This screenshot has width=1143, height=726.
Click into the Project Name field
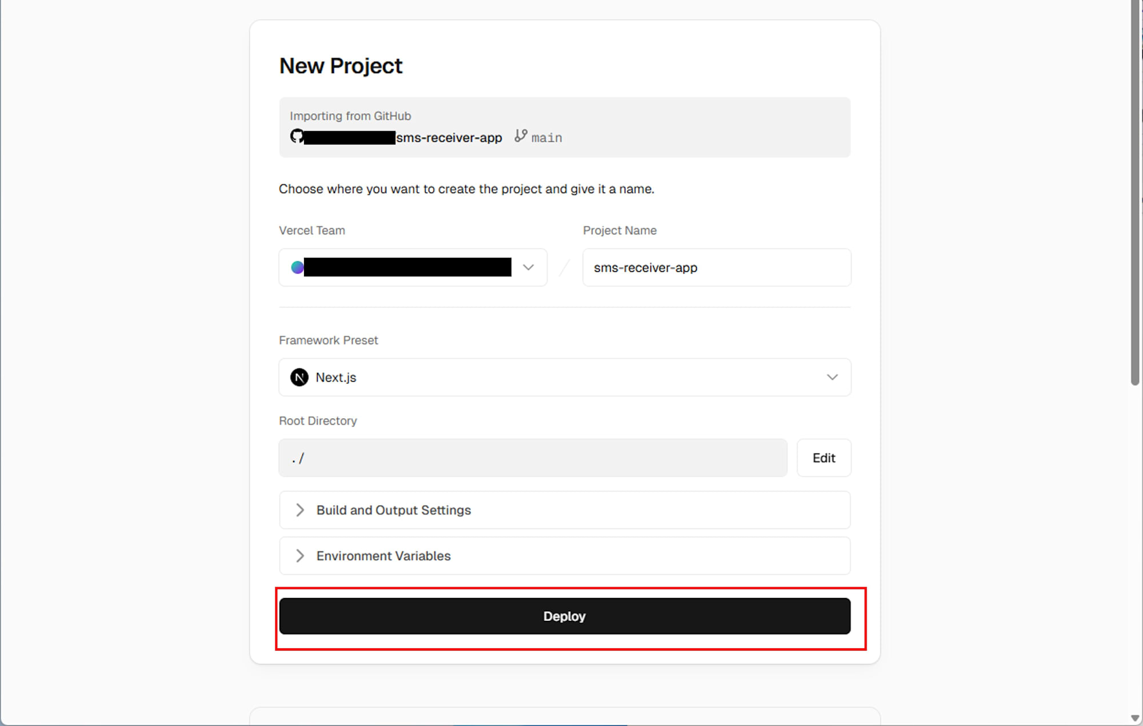717,267
